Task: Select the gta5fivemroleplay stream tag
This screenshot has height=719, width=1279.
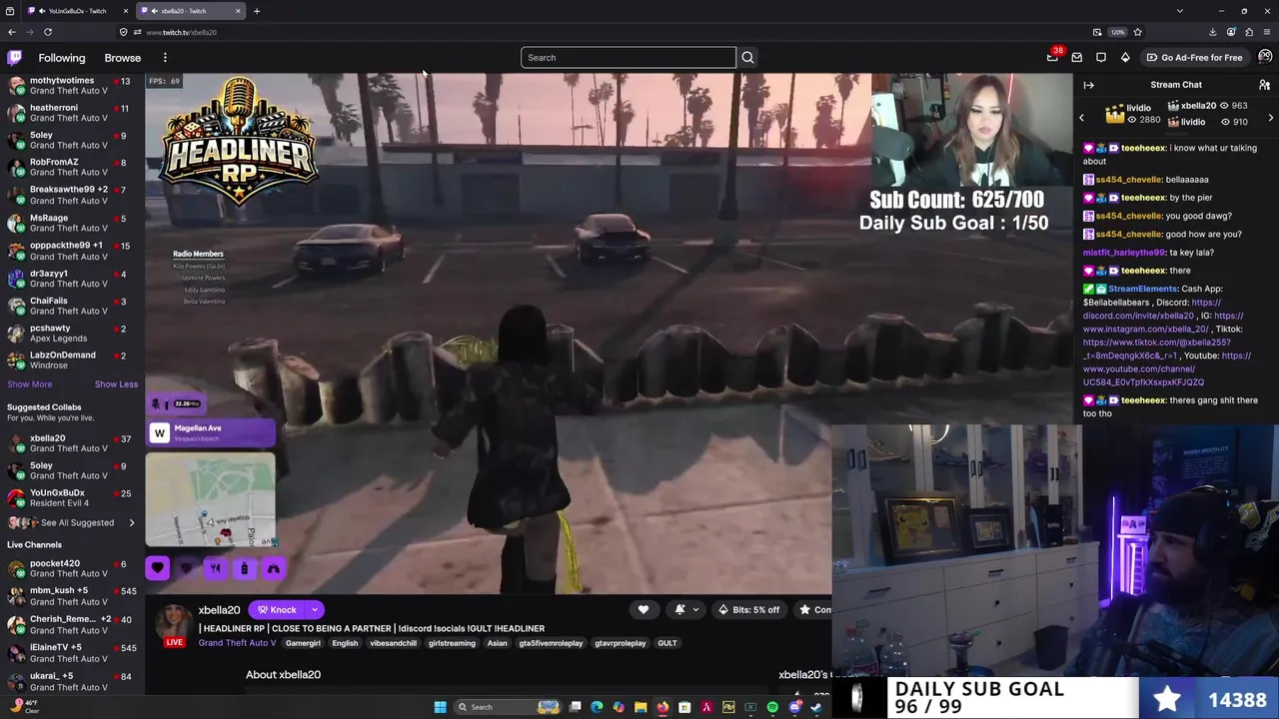Action: click(551, 643)
